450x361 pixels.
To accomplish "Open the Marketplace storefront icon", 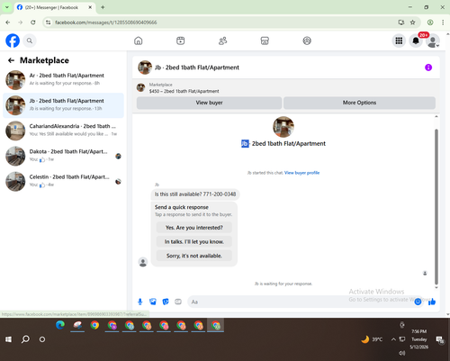I will pos(265,41).
